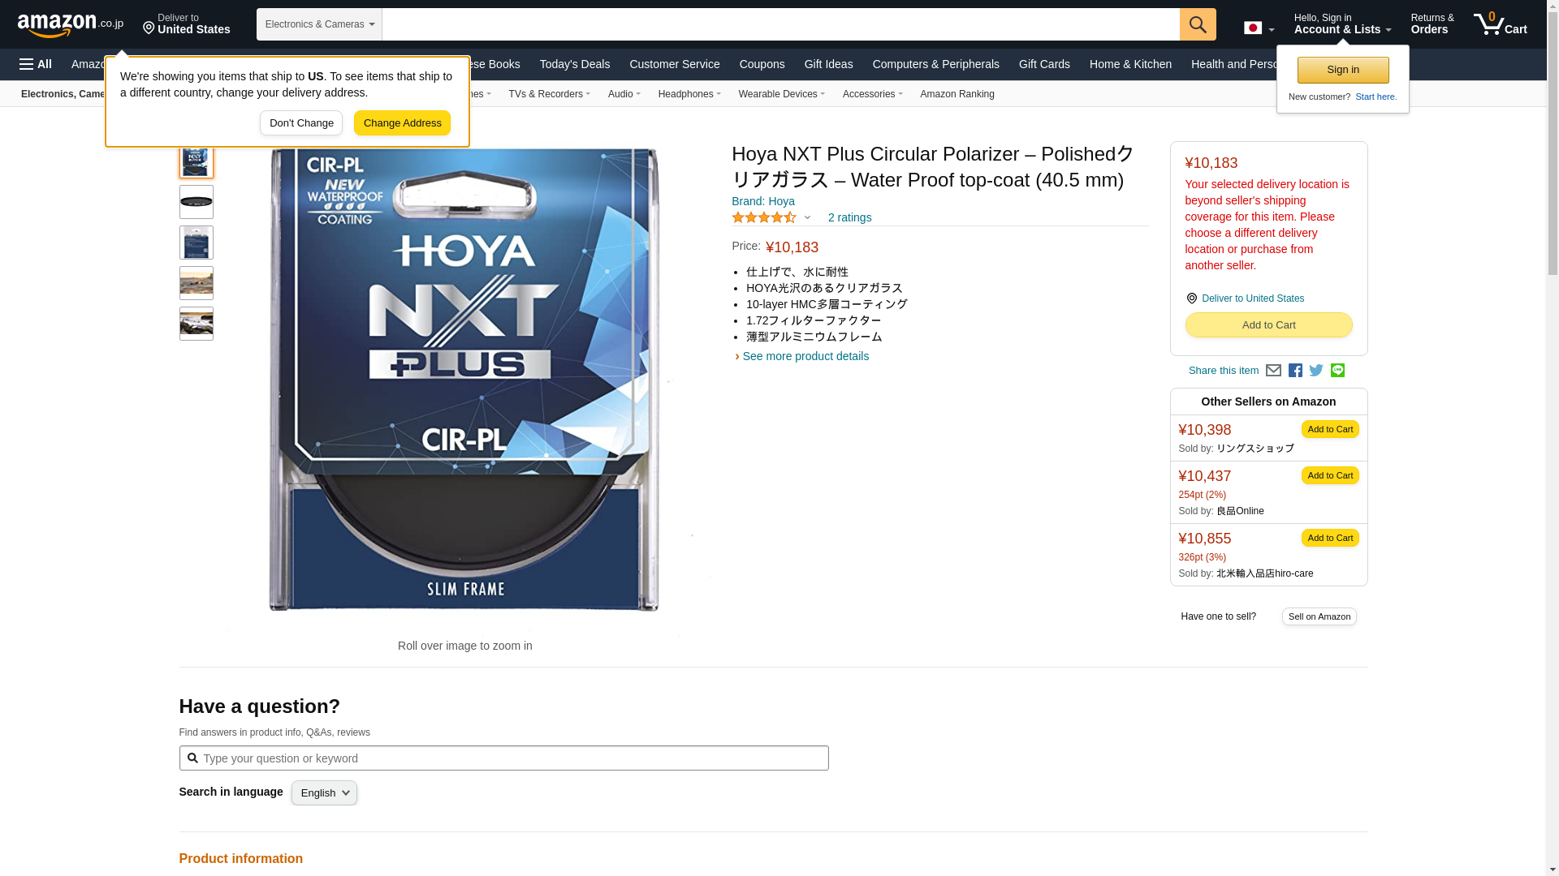
Task: Share this item on Twitter
Action: 1316,371
